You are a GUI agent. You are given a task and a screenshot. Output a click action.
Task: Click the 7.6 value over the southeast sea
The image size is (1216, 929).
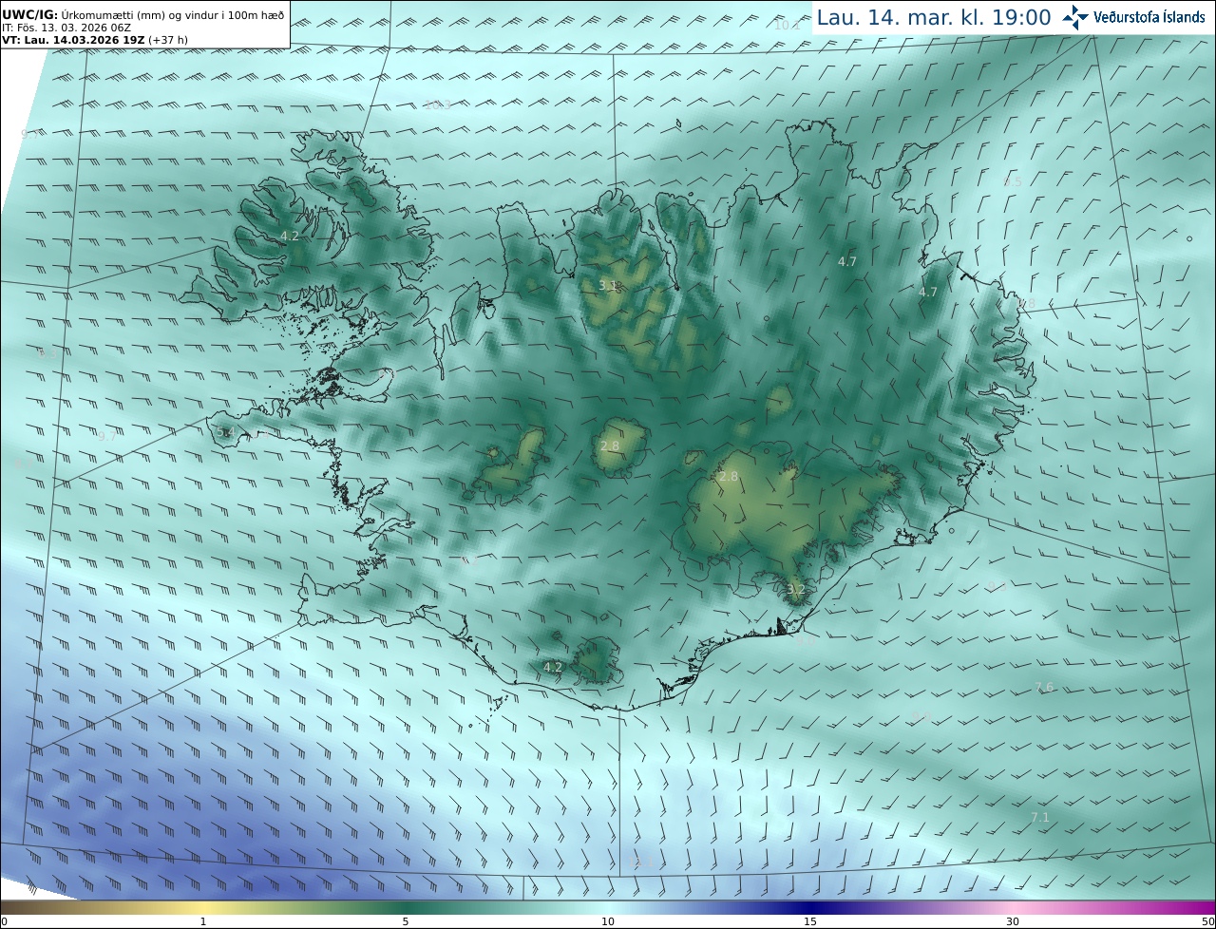click(x=1044, y=687)
